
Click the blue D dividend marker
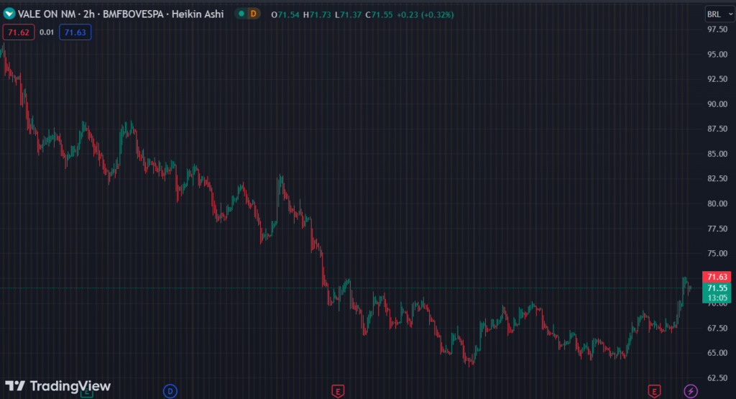[170, 390]
